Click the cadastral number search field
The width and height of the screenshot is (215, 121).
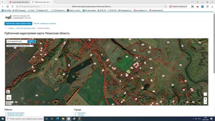pos(17,41)
